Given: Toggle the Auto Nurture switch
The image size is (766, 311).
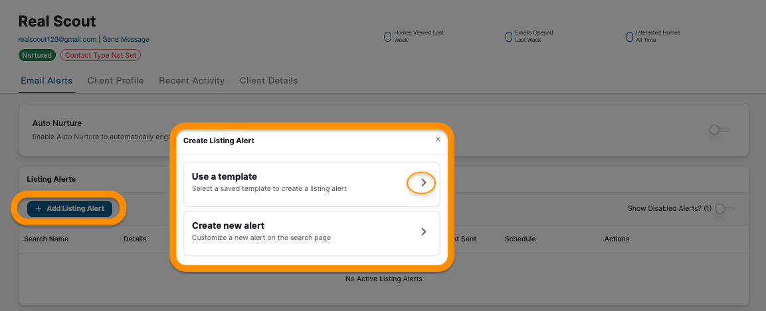Looking at the screenshot, I should tap(719, 130).
